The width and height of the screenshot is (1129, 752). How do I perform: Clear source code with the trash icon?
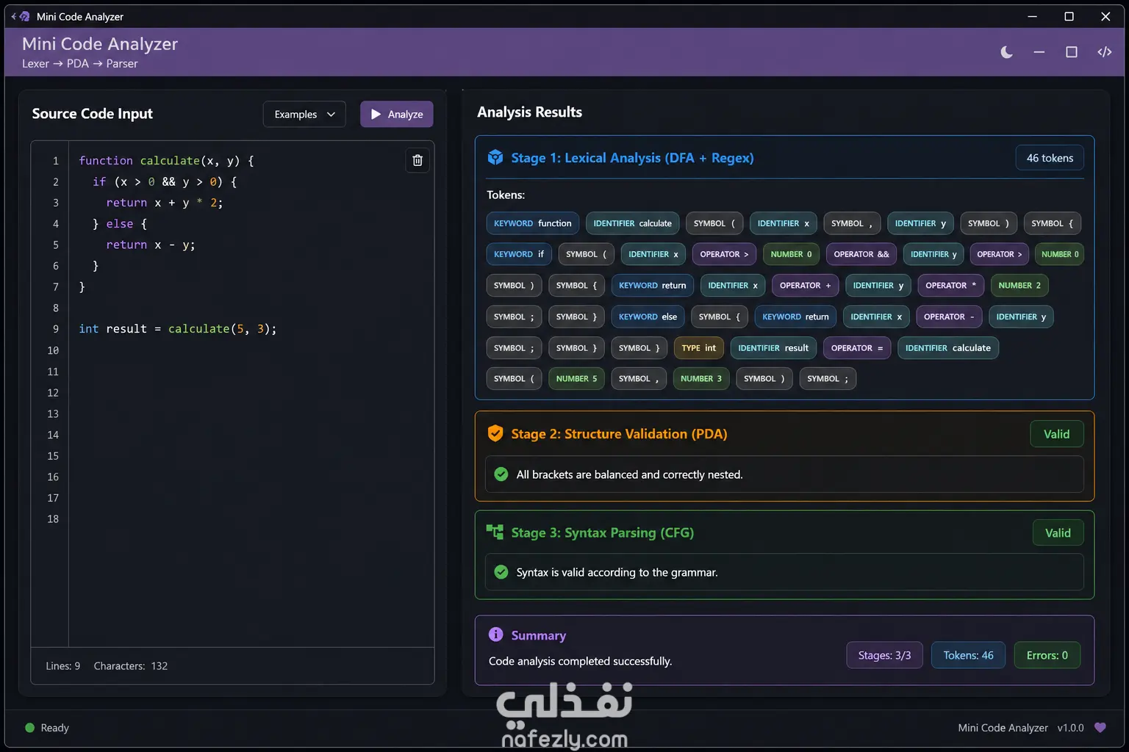coord(417,160)
